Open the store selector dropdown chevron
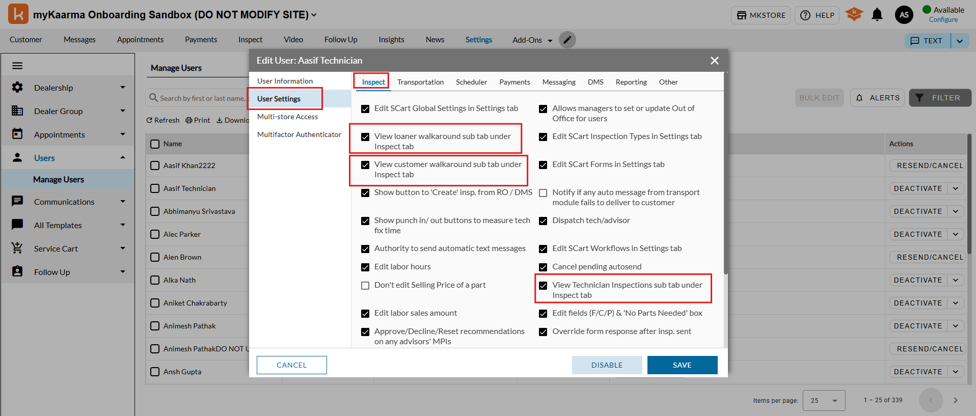The image size is (976, 416). (314, 15)
